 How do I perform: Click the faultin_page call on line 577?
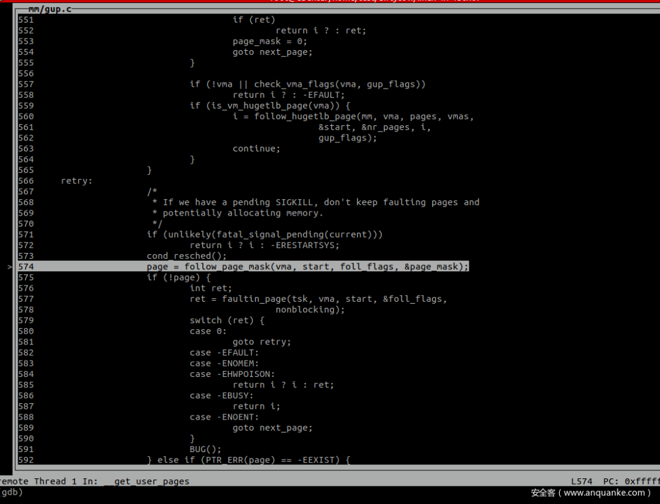click(318, 299)
